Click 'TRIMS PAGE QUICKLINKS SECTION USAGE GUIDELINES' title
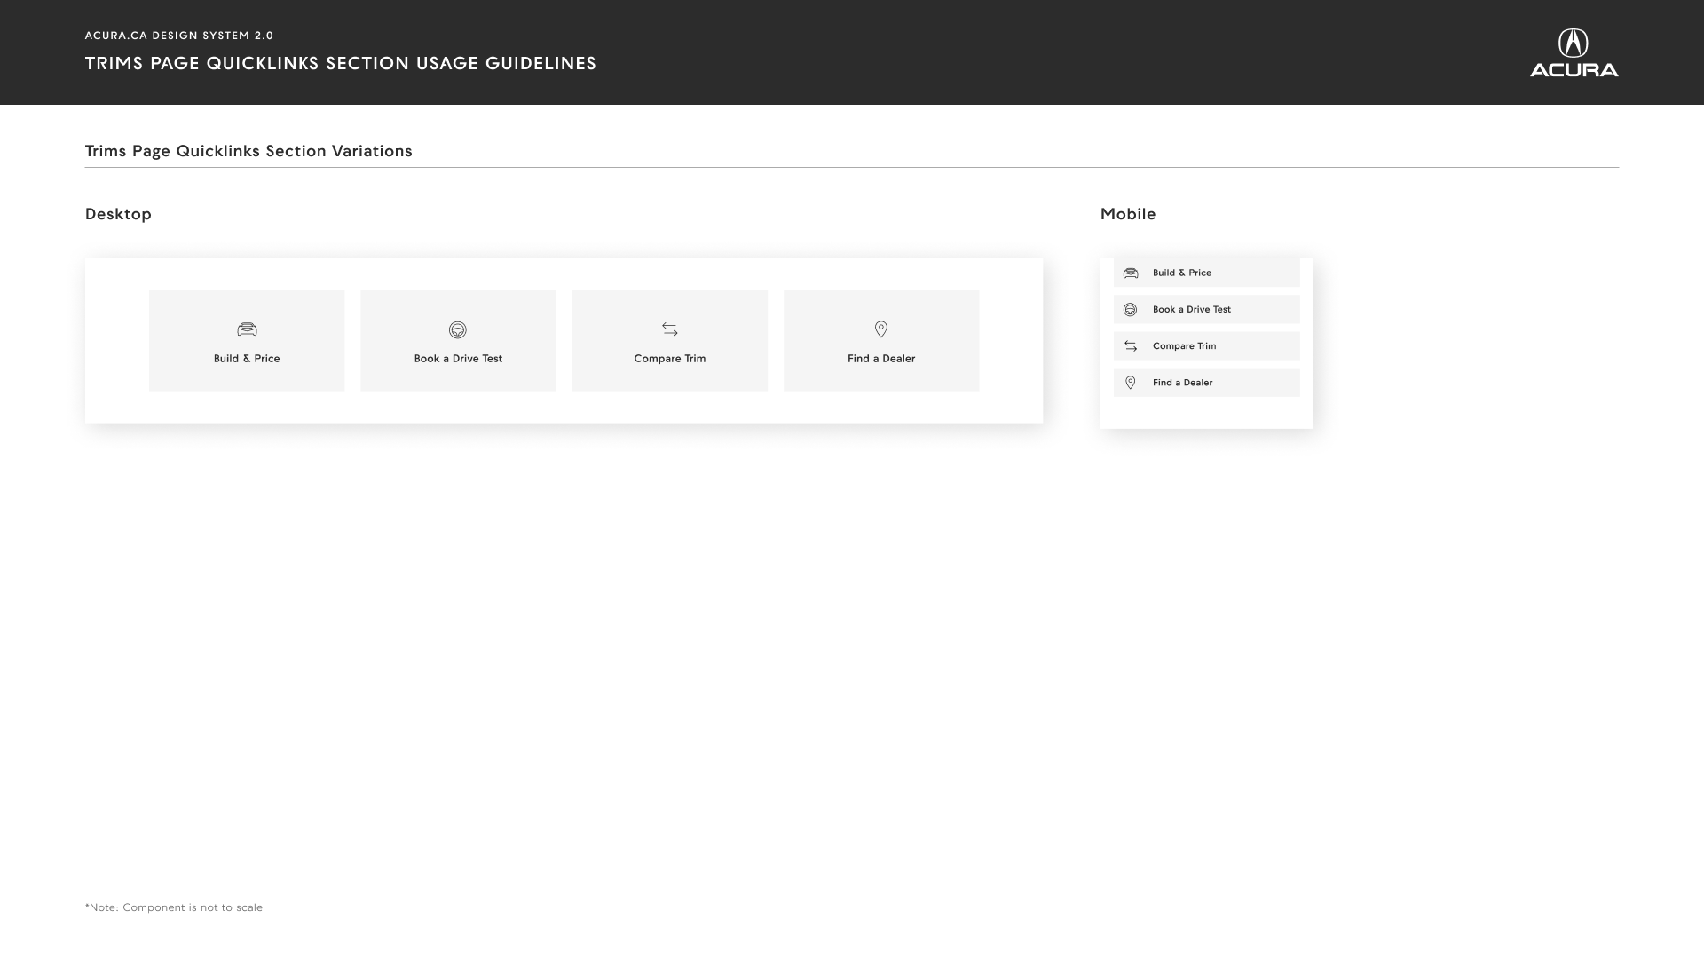Screen dimensions: 1704x959 pos(341,63)
